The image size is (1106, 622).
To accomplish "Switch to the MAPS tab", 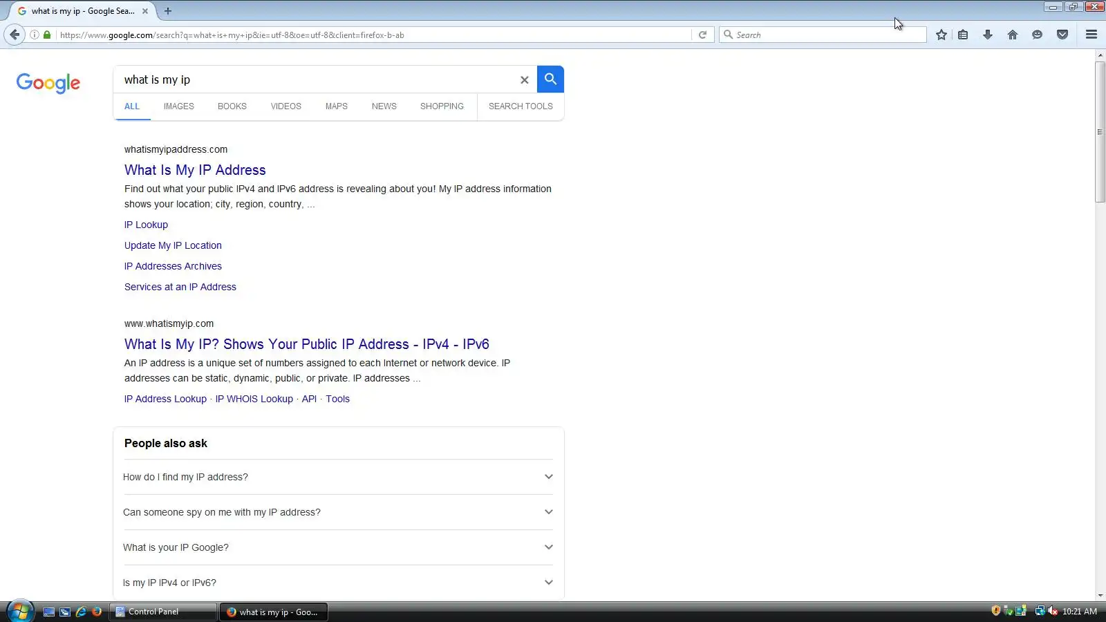I will coord(337,106).
